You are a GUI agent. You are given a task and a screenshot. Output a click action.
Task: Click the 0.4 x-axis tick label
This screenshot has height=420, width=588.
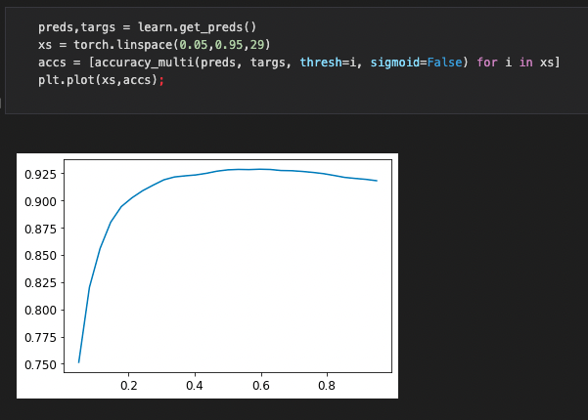(x=195, y=386)
